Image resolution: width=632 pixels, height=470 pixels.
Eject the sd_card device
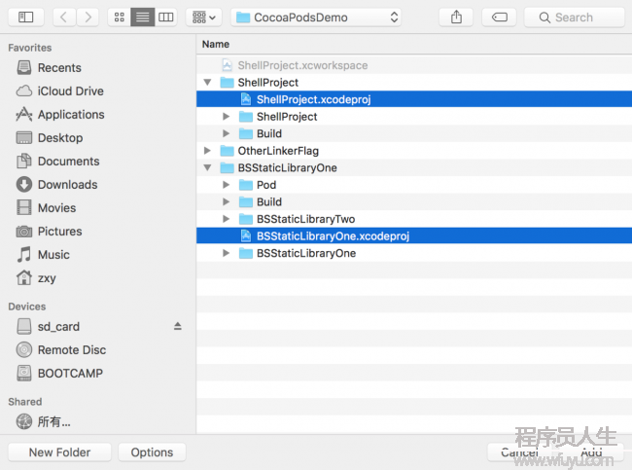tap(177, 326)
